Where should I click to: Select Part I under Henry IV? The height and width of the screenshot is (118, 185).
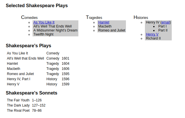(x=162, y=26)
